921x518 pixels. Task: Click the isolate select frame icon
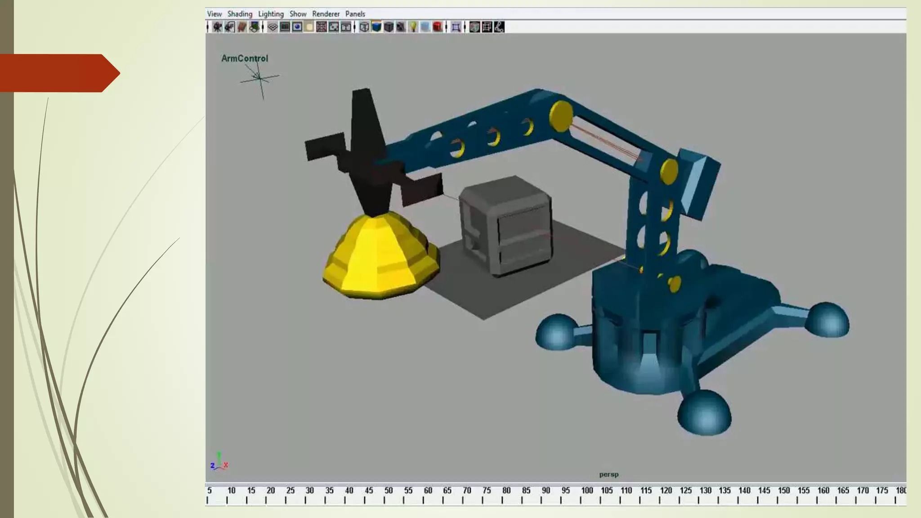[456, 27]
